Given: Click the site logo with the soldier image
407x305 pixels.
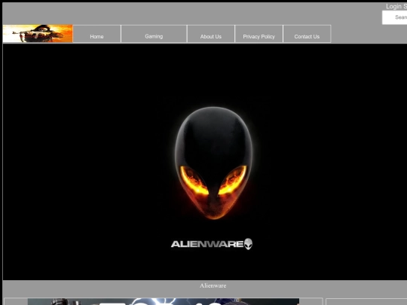Looking at the screenshot, I should tap(38, 33).
